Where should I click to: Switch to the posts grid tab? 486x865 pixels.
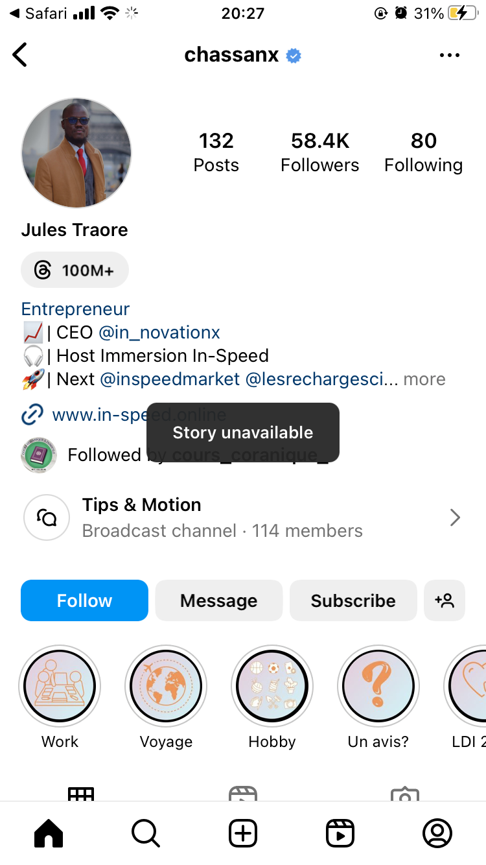coord(81,794)
